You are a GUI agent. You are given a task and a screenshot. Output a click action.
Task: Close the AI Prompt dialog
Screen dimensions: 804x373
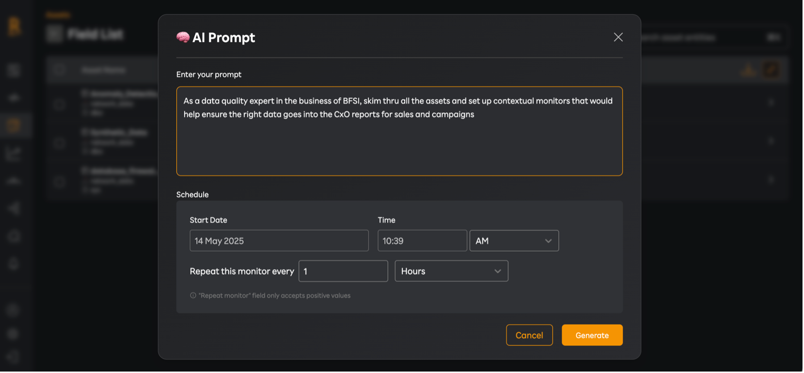(x=618, y=37)
